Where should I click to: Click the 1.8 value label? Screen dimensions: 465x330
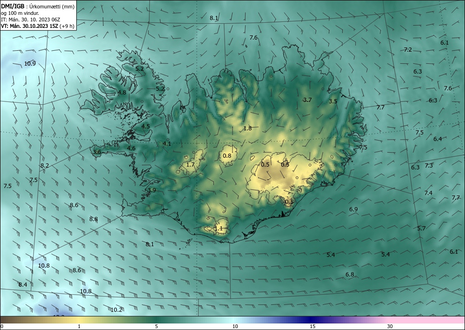coord(247,128)
